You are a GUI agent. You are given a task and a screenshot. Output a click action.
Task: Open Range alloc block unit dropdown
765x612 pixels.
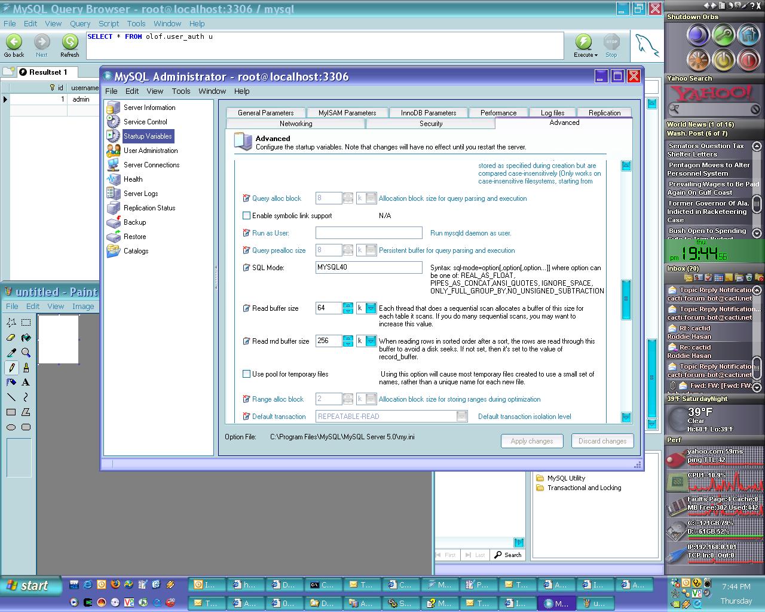point(371,399)
